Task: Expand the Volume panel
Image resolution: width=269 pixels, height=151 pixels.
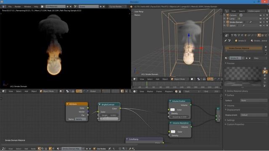Action: (x=229, y=106)
